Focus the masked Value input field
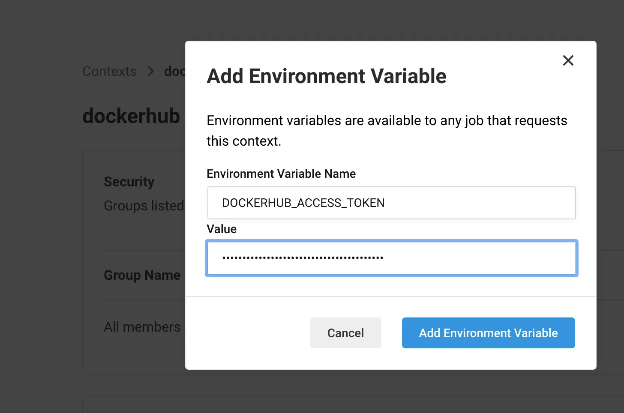This screenshot has width=624, height=413. coord(391,258)
